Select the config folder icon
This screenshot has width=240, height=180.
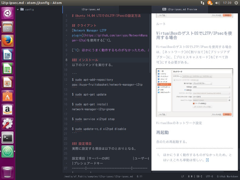tap(22, 9)
